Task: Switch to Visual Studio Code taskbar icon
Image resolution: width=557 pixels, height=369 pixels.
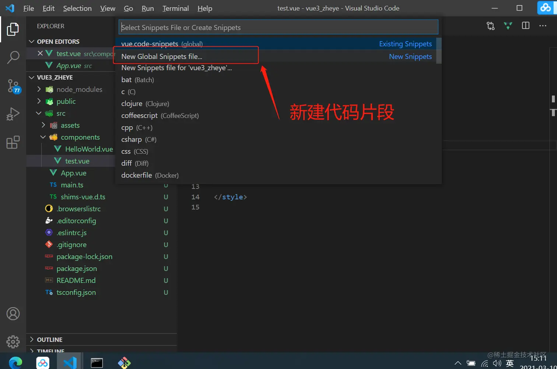Action: (70, 363)
